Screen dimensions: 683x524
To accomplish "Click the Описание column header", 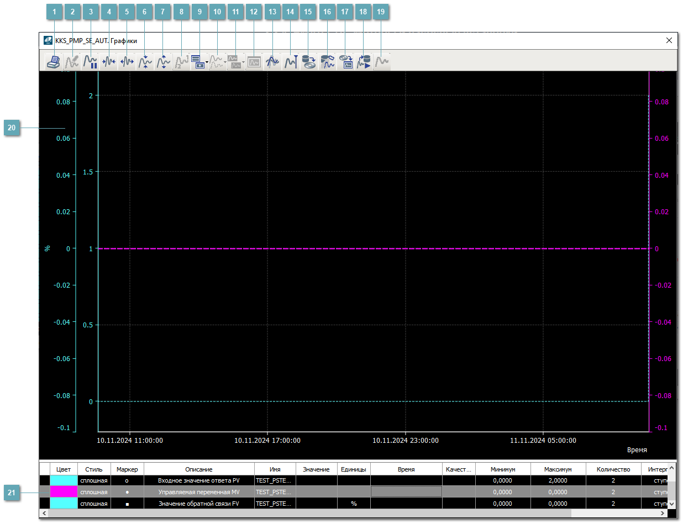I will point(198,469).
